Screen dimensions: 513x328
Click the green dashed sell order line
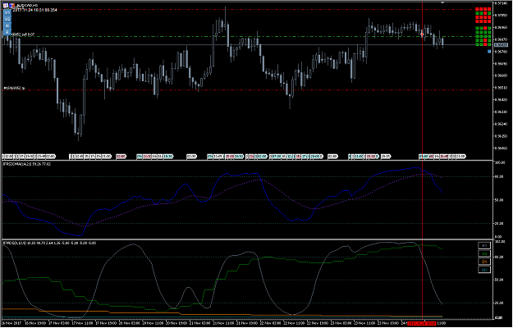[245, 36]
